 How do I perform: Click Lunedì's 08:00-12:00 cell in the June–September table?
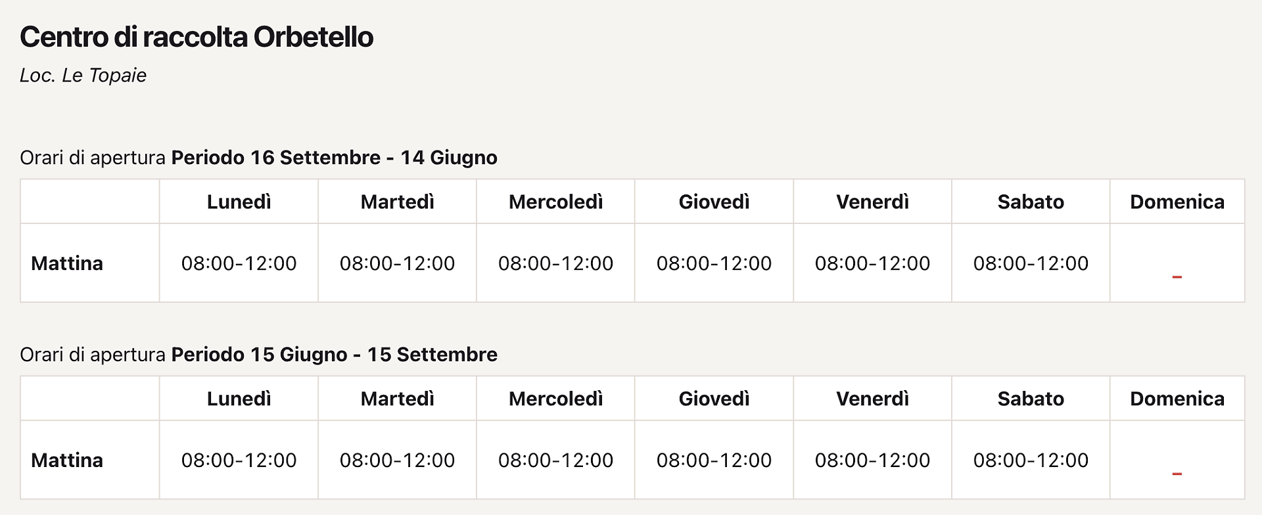[239, 460]
